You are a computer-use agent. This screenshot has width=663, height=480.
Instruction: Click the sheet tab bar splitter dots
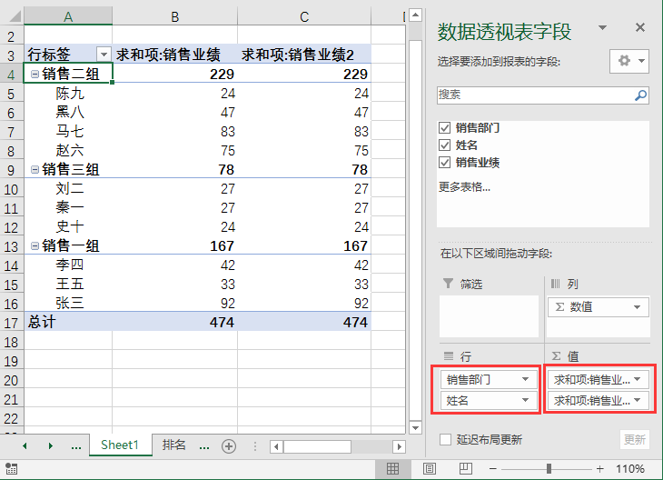[255, 446]
